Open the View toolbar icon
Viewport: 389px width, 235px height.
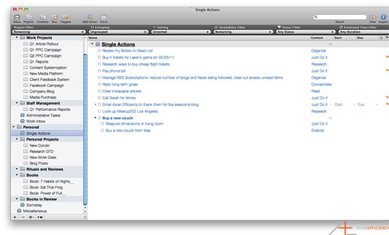[x=373, y=17]
